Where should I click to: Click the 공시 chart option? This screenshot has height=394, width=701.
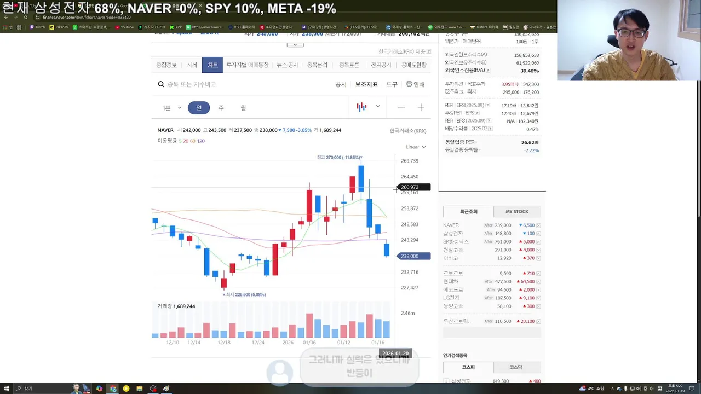point(341,84)
